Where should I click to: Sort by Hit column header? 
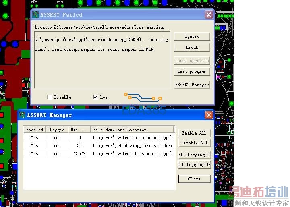click(x=79, y=130)
